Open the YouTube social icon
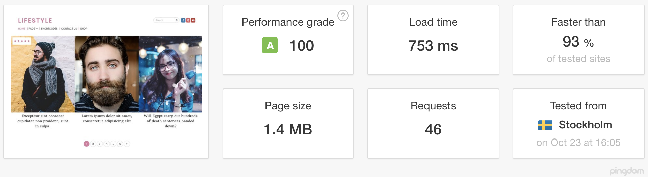Image resolution: width=648 pixels, height=177 pixels. 193,20
